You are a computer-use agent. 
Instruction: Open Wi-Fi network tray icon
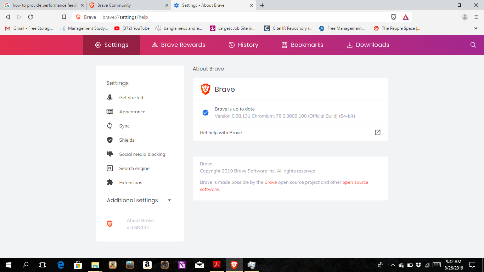point(427,265)
